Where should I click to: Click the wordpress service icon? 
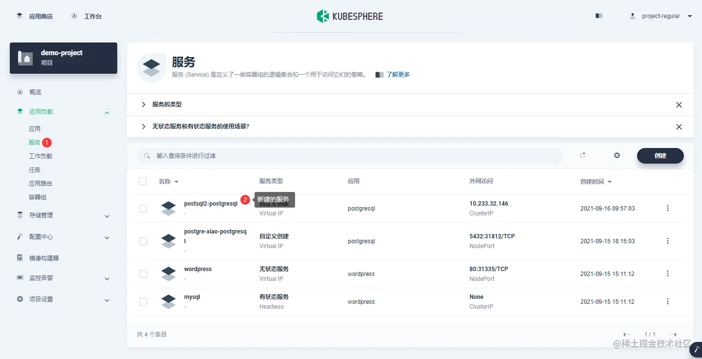[x=169, y=274]
